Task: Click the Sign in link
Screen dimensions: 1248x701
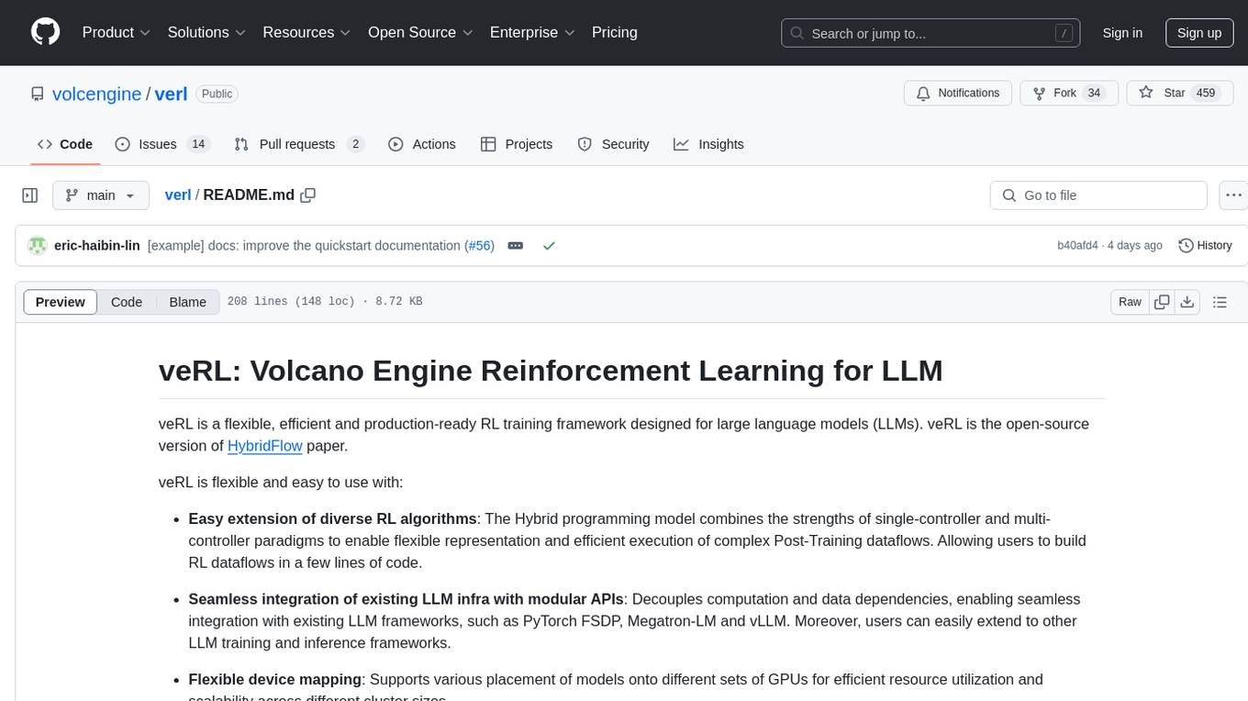Action: point(1122,33)
